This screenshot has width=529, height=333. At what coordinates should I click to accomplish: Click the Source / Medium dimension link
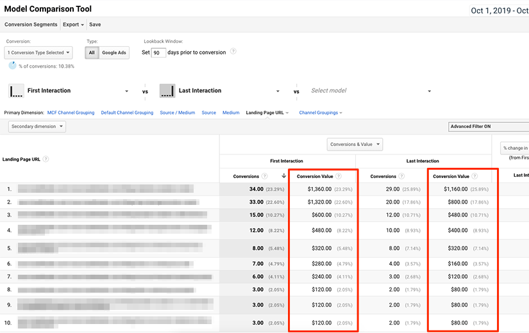(x=178, y=113)
